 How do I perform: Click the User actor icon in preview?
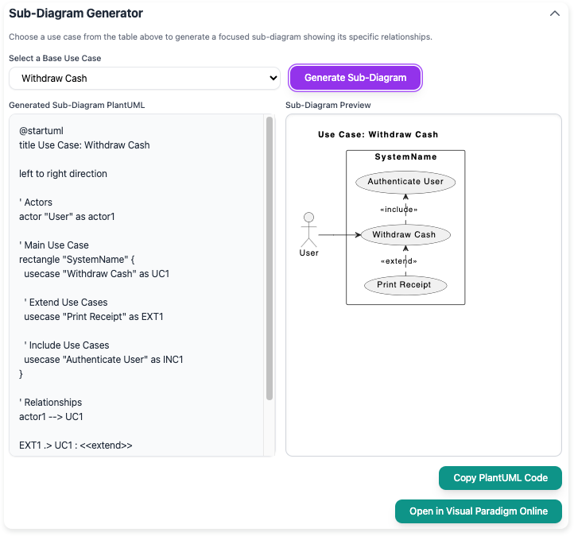(x=308, y=229)
